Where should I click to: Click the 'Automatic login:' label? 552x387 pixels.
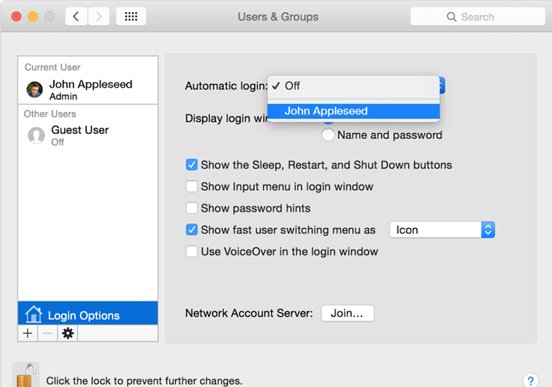pos(226,86)
